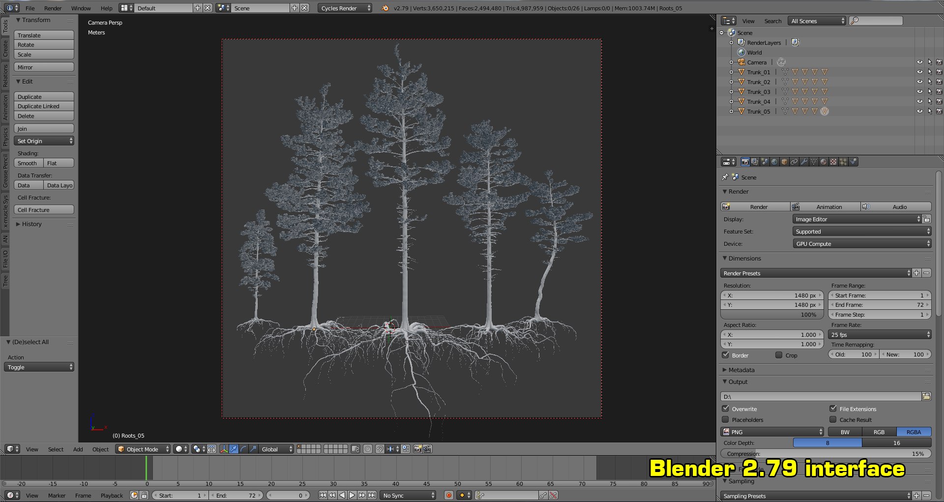
Task: Open the Modifiers properties tab (wrench icon)
Action: tap(804, 162)
